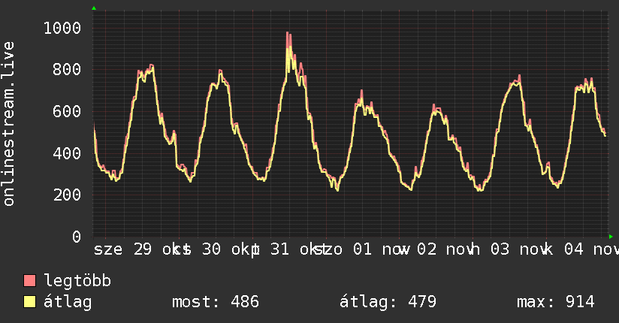
Task: Click the yellow átlag legend swatch
Action: coord(29,302)
